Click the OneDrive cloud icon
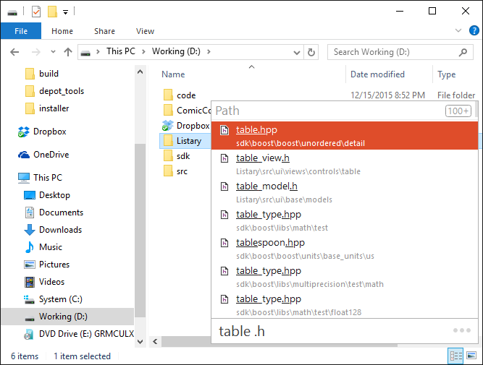This screenshot has width=483, height=365. click(24, 155)
